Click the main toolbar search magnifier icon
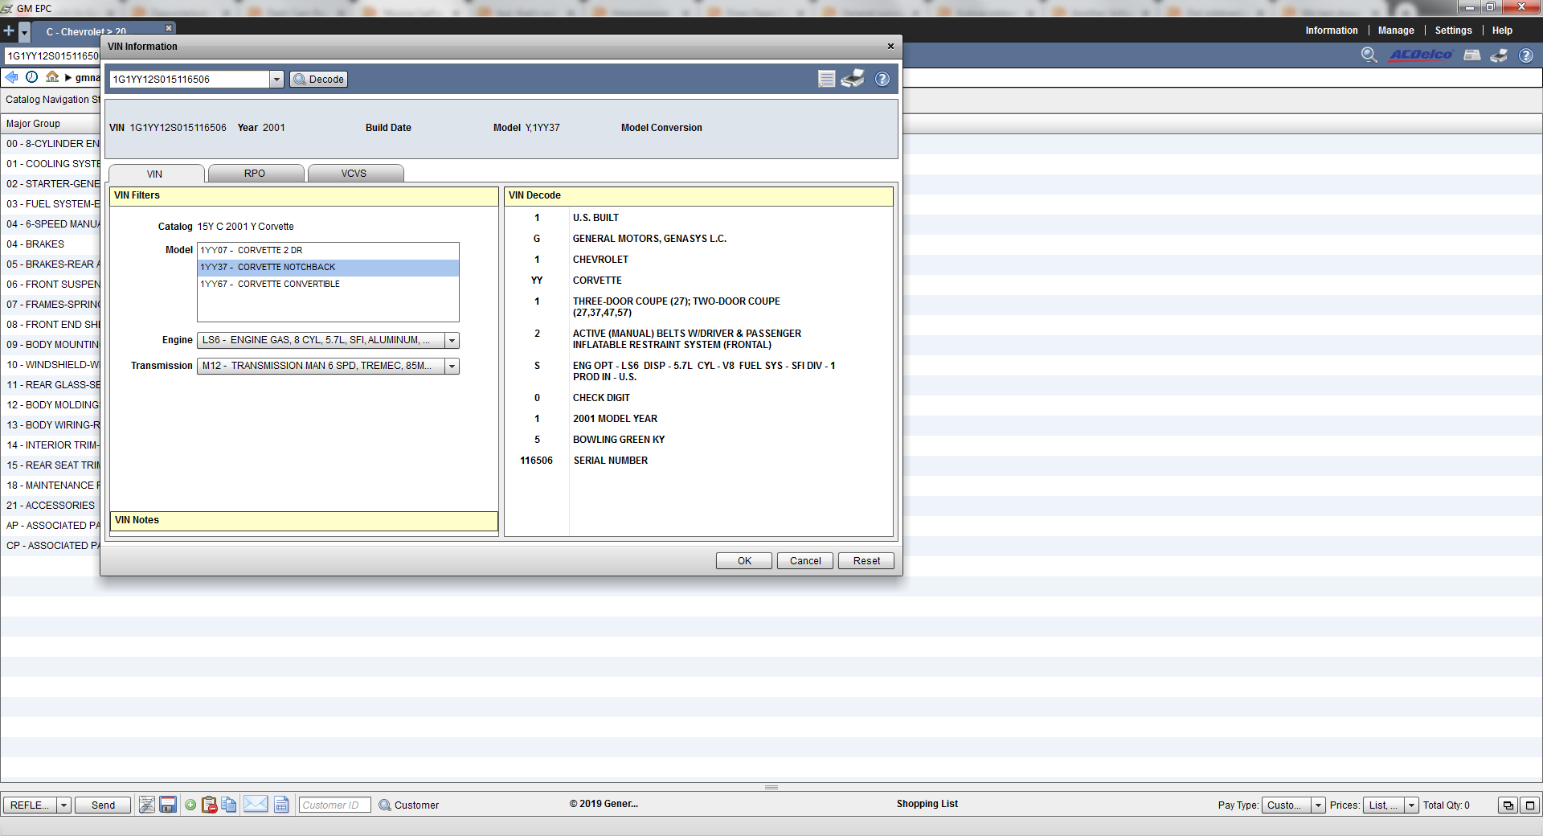The width and height of the screenshot is (1543, 836). point(1369,55)
